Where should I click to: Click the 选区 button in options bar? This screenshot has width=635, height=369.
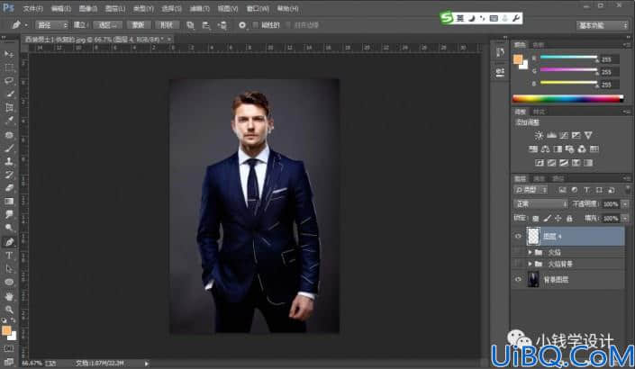point(107,25)
